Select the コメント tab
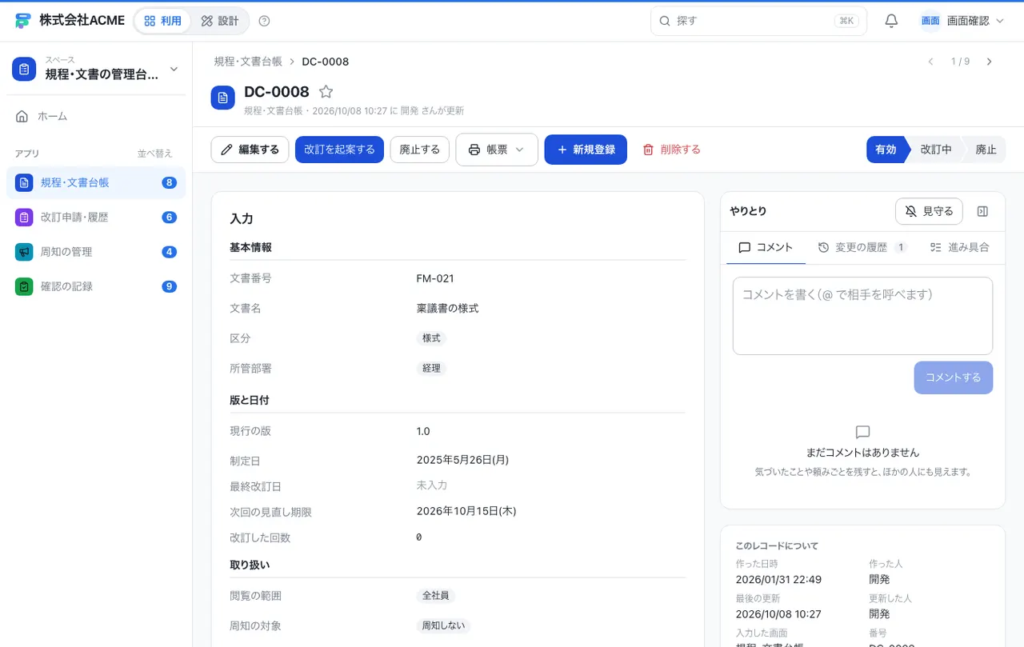 click(x=766, y=247)
